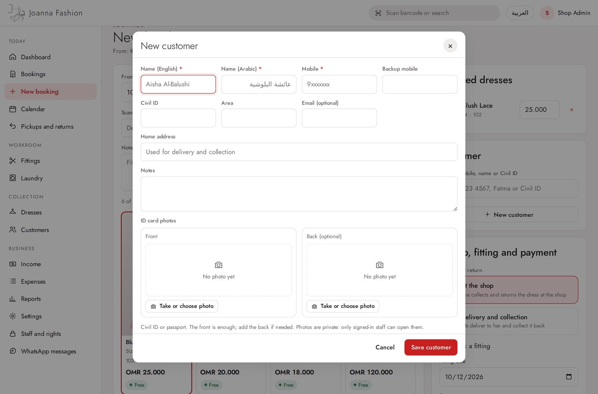Click into the Mobile number field
Screen dimensions: 598x394
[339, 84]
